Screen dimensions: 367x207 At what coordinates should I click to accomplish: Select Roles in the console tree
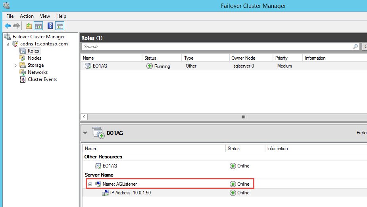33,51
